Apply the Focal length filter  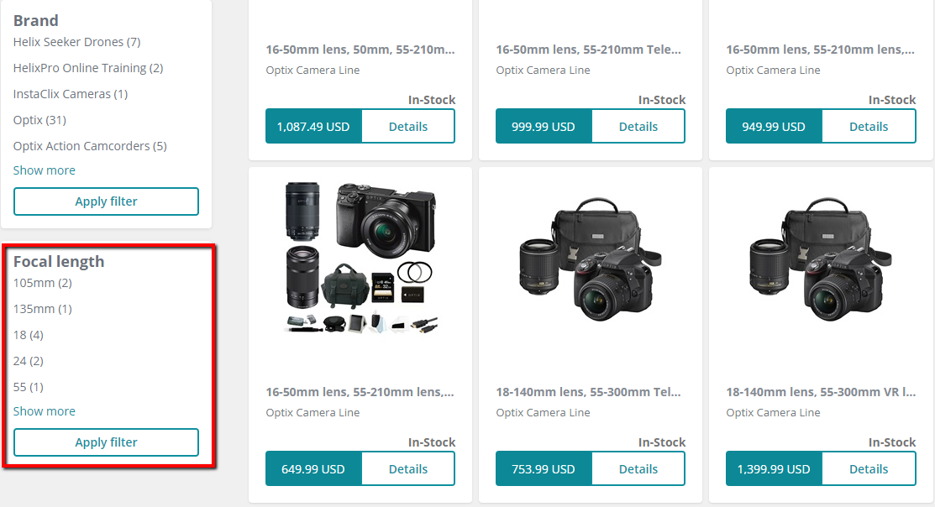point(106,442)
